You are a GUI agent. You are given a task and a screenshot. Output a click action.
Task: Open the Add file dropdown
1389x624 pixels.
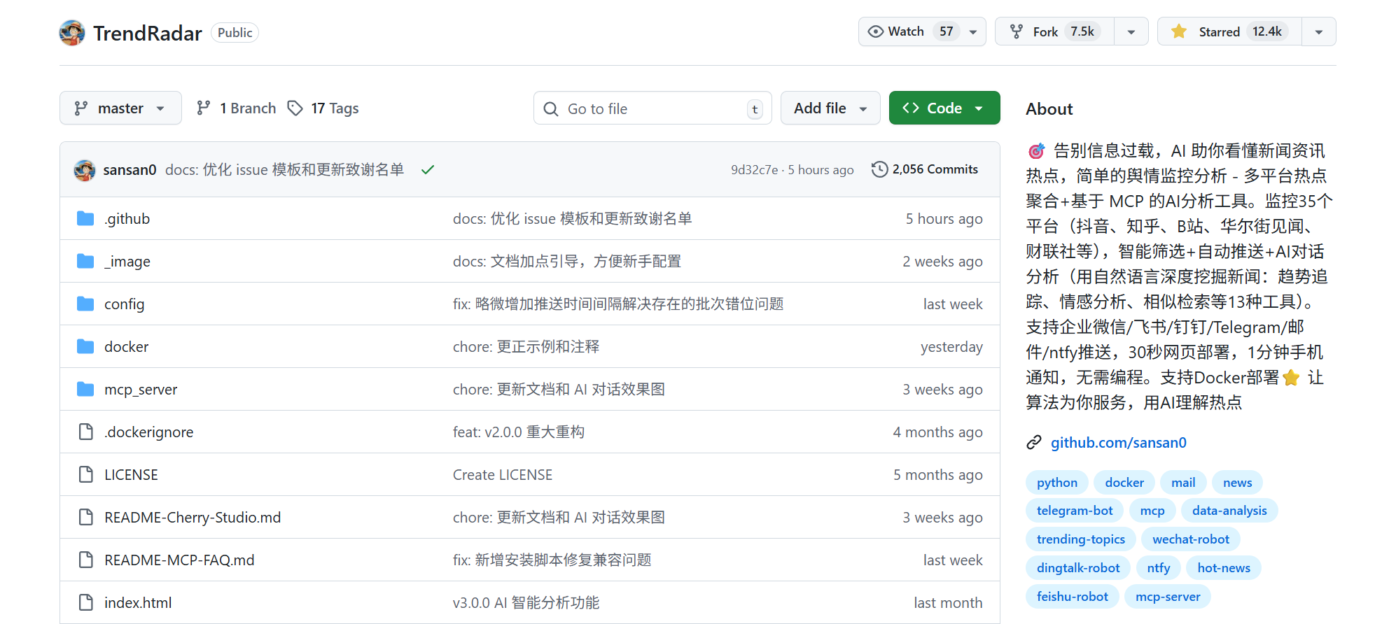830,108
